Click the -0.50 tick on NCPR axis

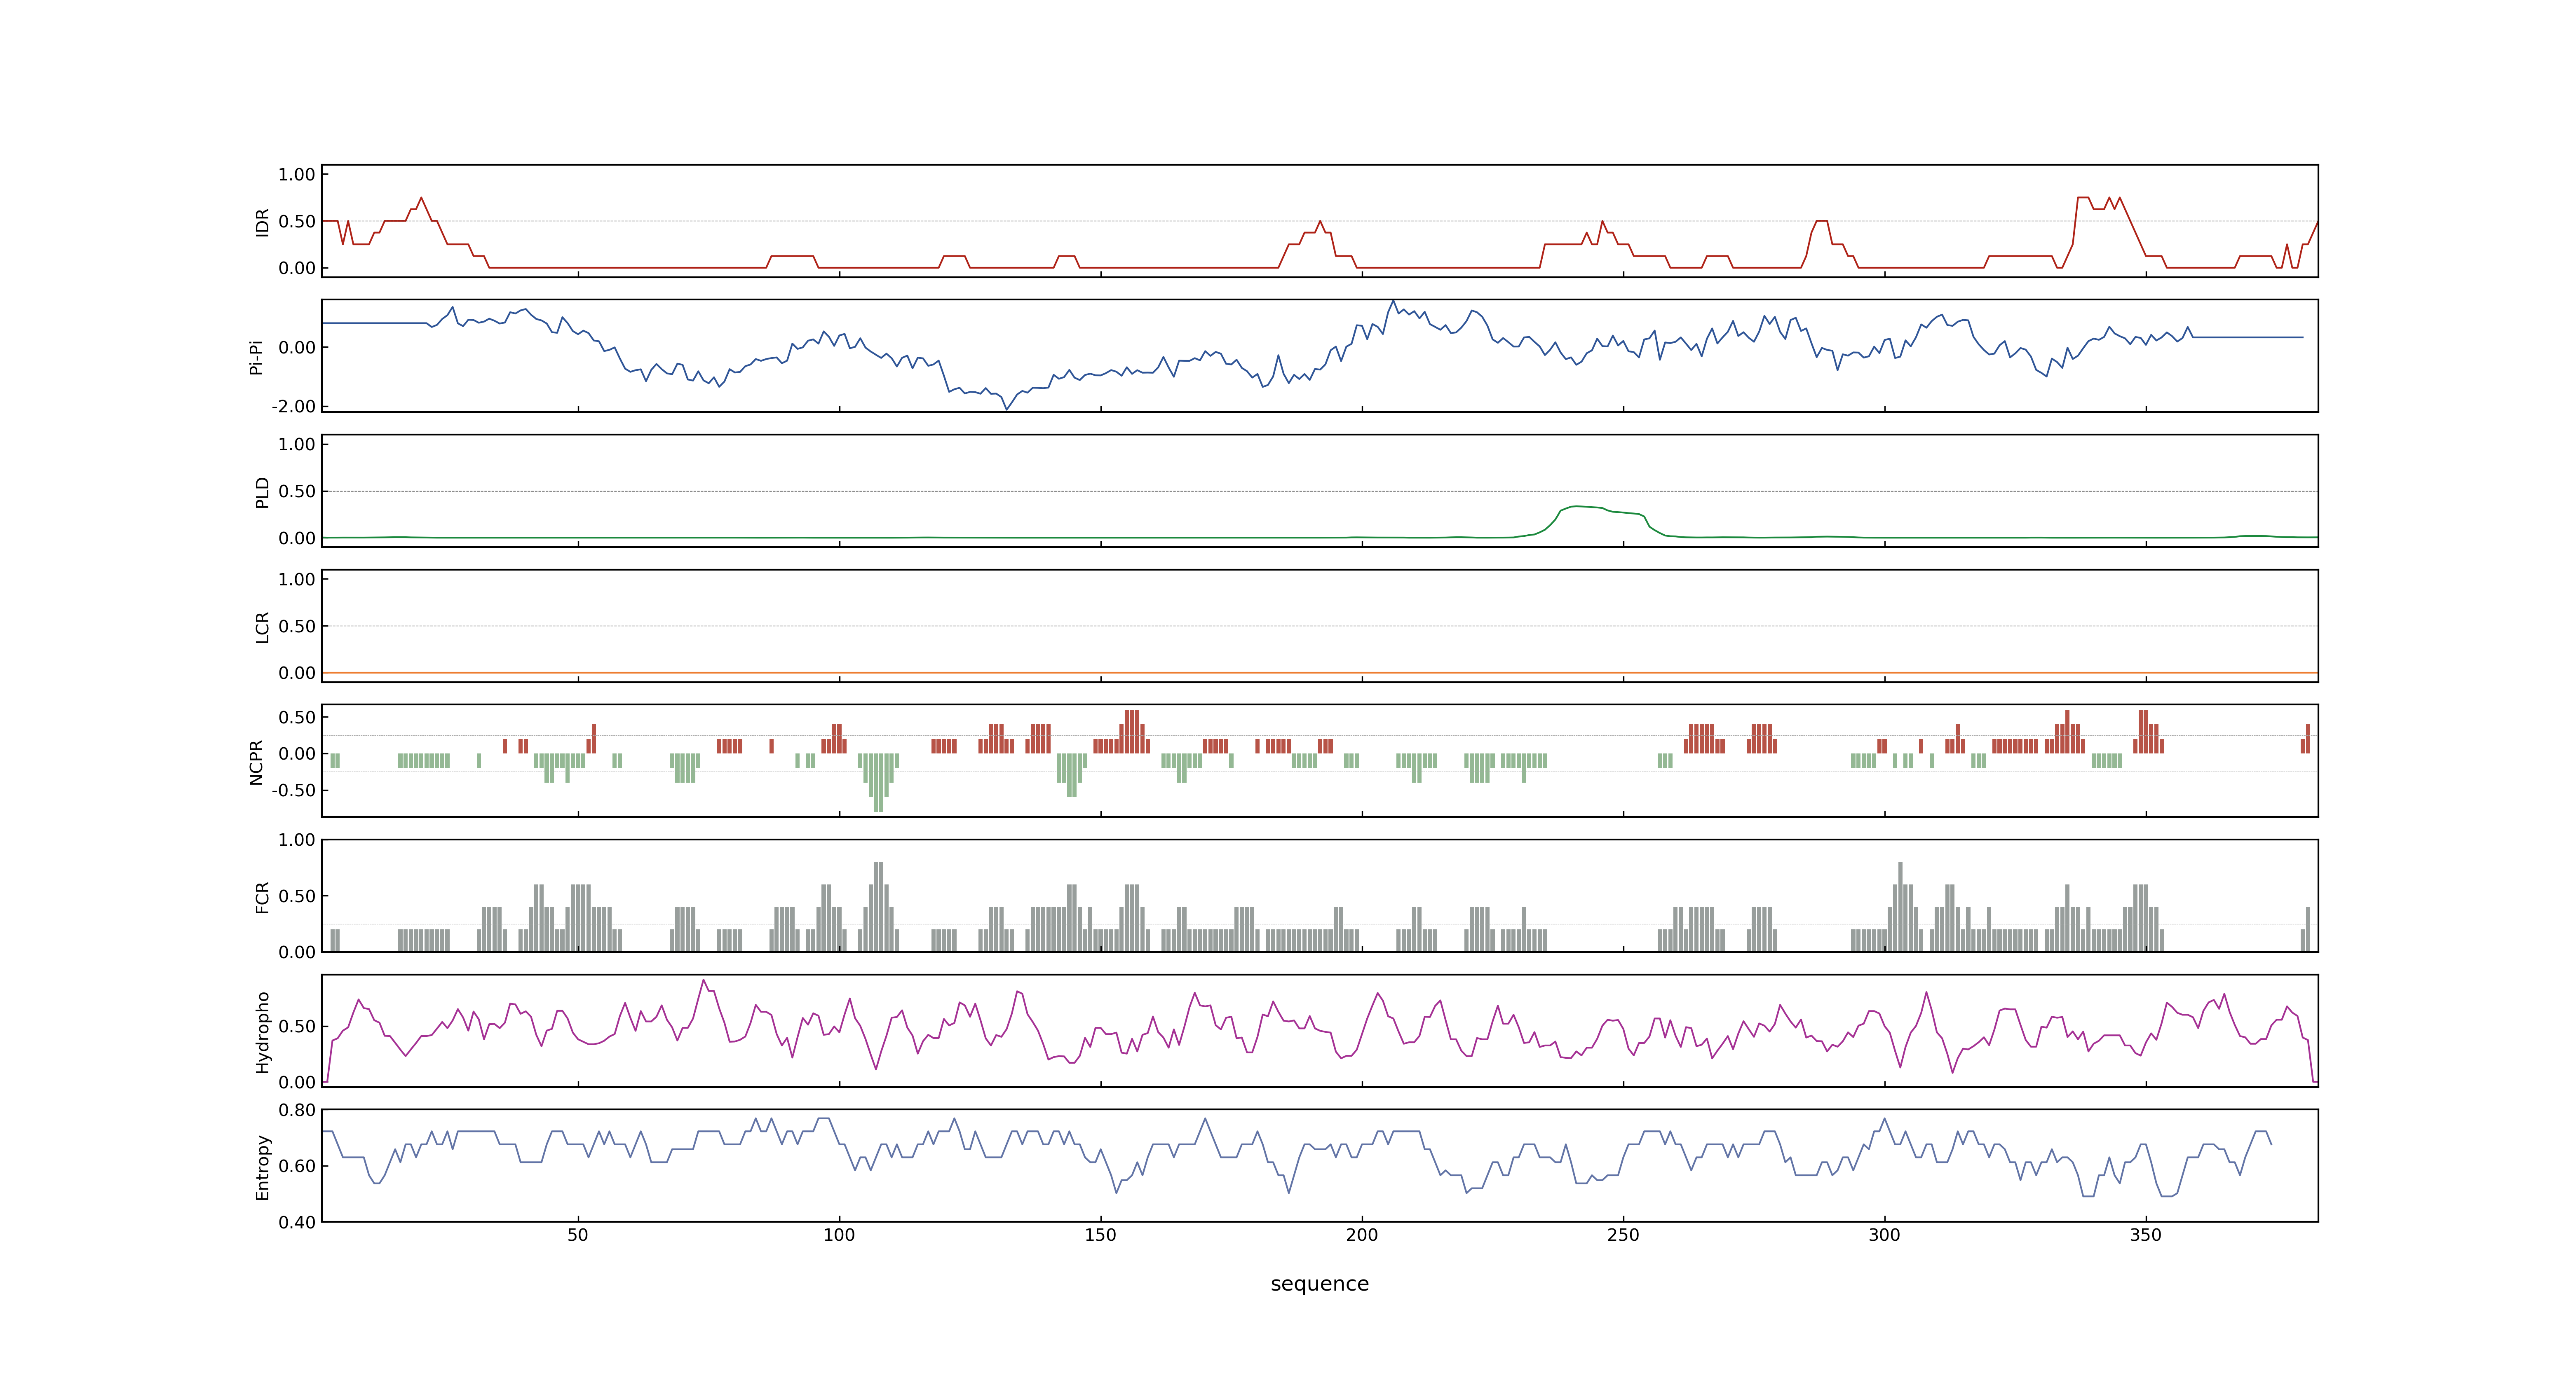tap(293, 791)
